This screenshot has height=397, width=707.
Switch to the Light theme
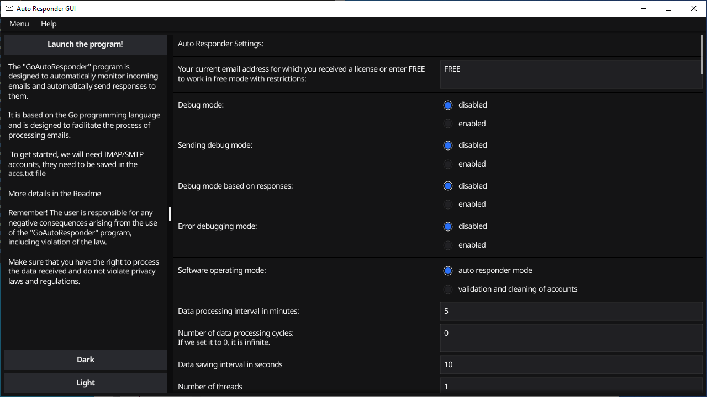tap(85, 383)
